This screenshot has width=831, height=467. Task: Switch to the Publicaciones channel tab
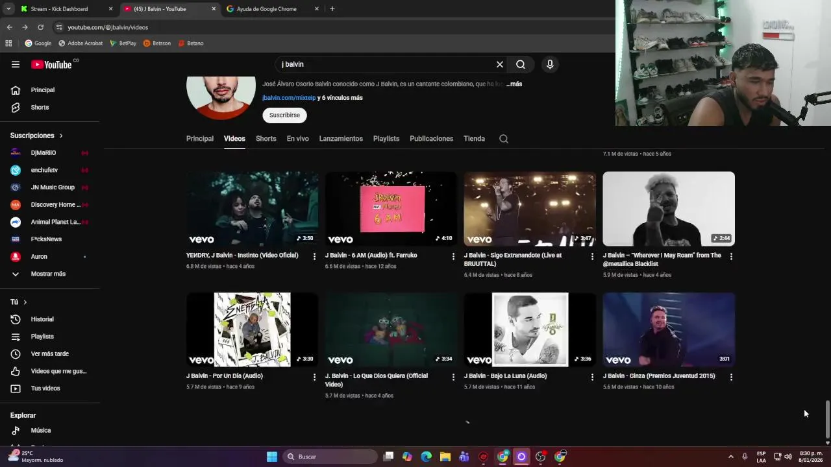coord(431,139)
